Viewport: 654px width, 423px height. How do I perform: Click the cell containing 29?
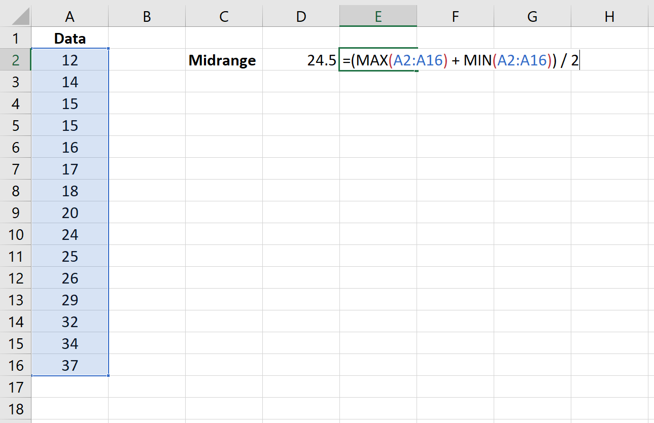click(x=70, y=300)
